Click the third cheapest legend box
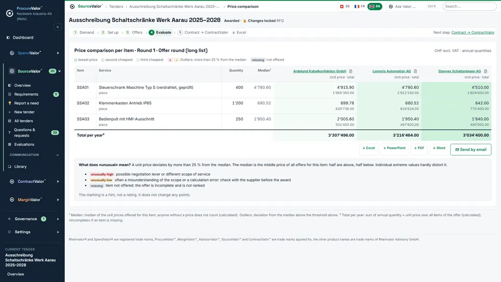 tap(138, 60)
